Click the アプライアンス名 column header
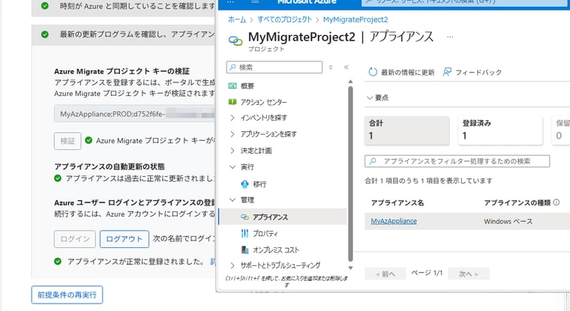 click(x=397, y=203)
